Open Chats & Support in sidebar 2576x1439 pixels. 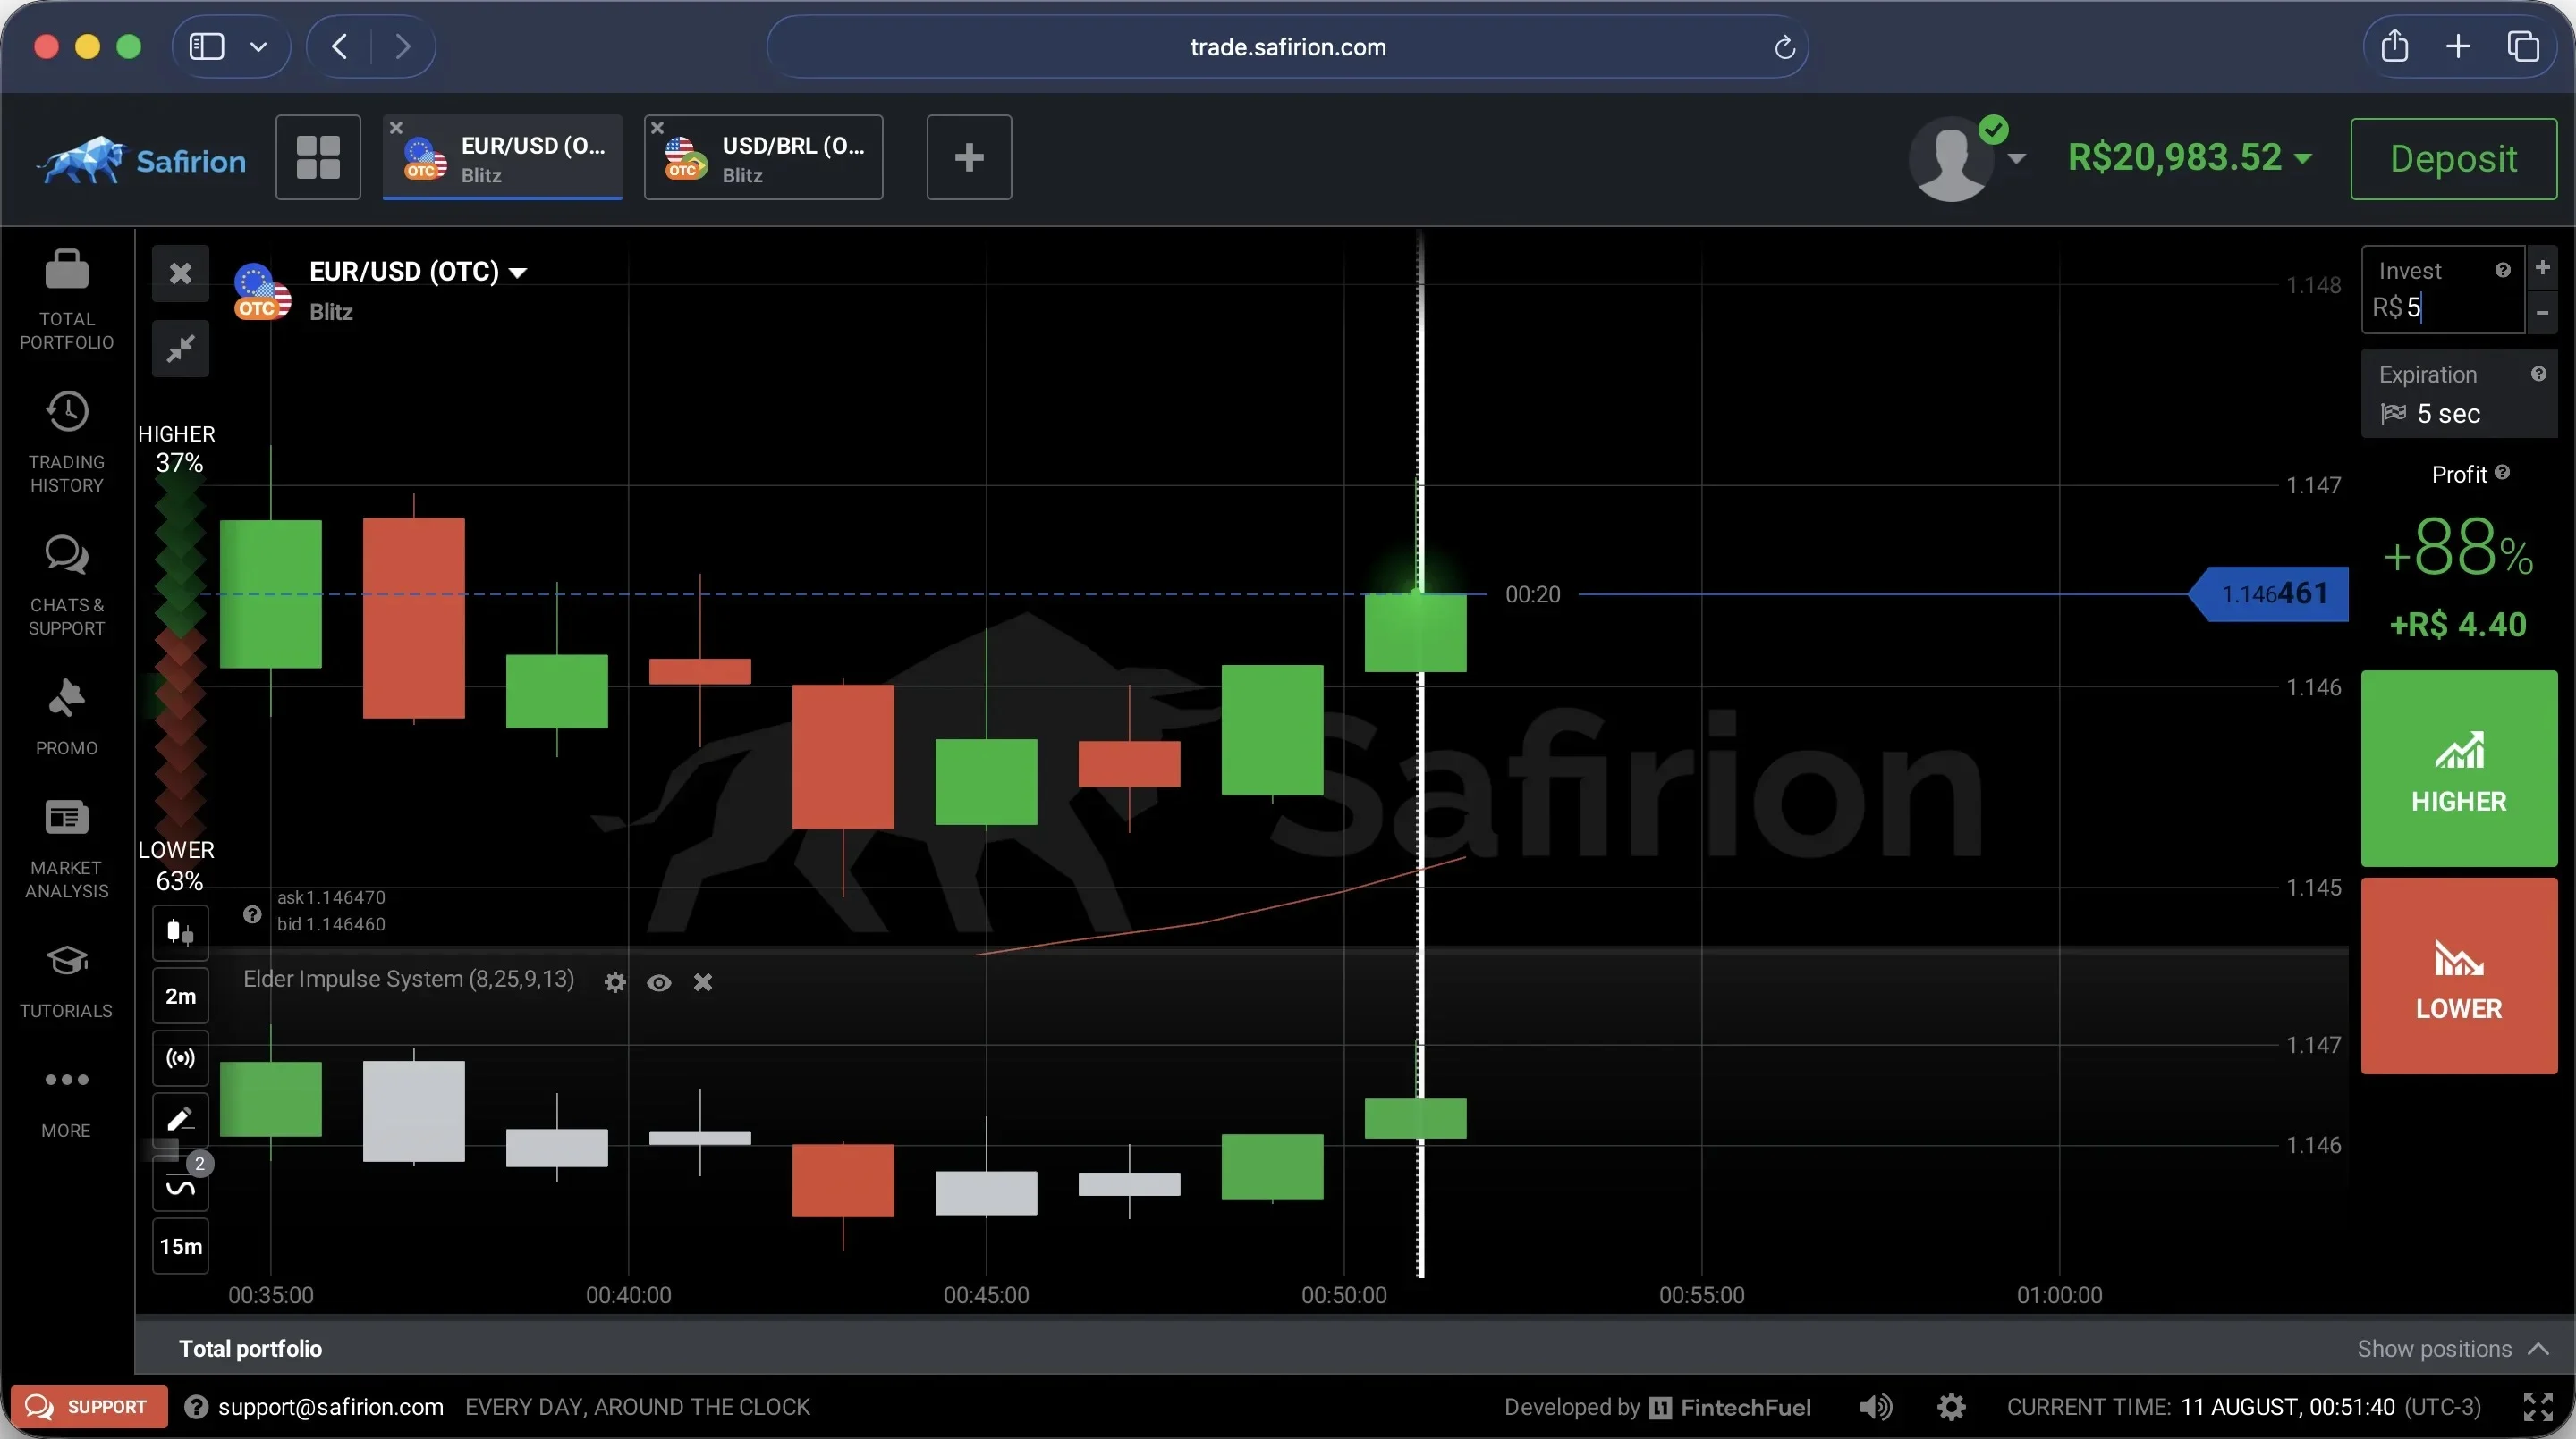67,585
